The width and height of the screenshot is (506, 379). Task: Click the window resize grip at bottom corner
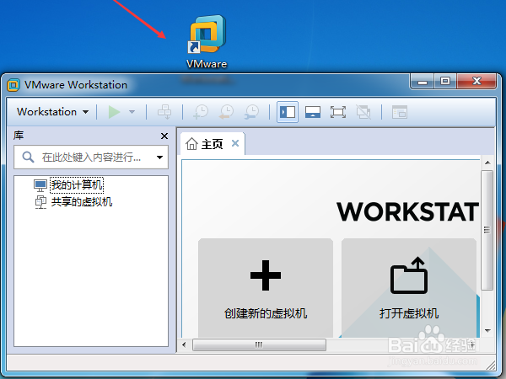[491, 366]
